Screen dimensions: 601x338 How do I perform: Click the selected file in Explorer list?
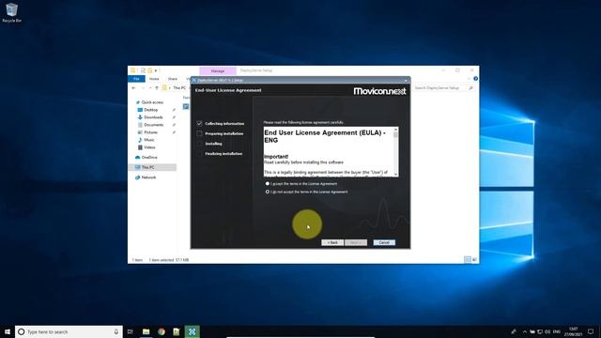point(186,106)
